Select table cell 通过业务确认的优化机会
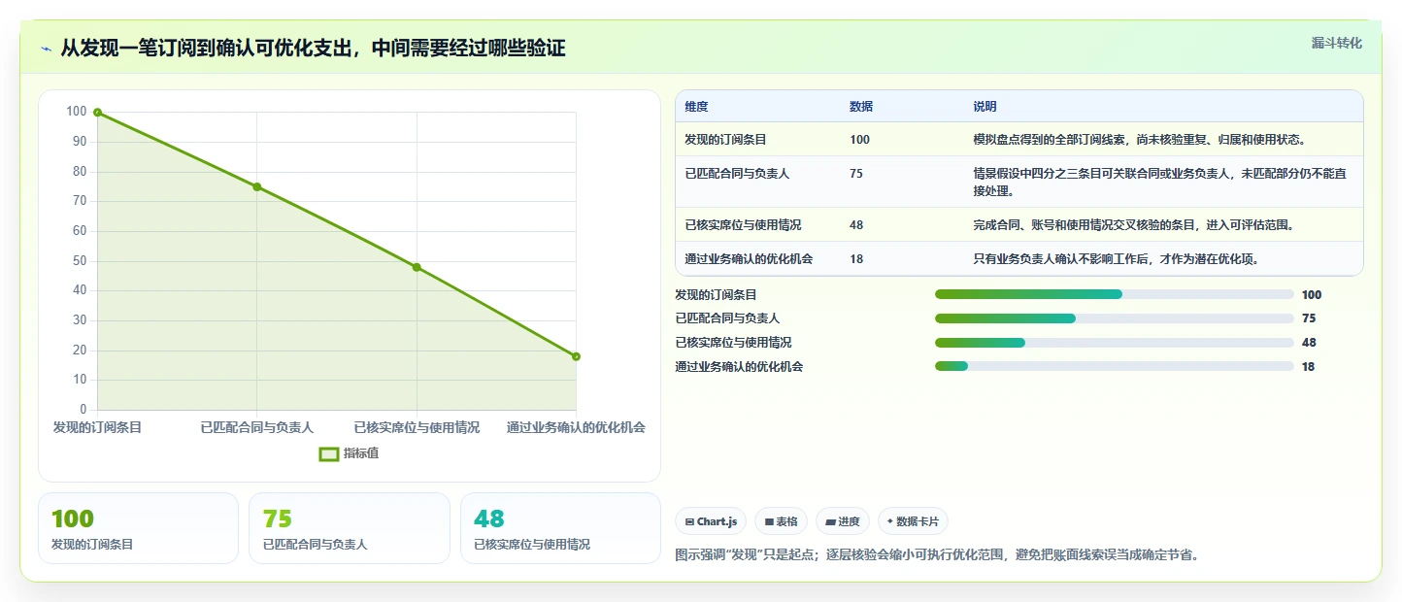1402x602 pixels. pos(749,259)
